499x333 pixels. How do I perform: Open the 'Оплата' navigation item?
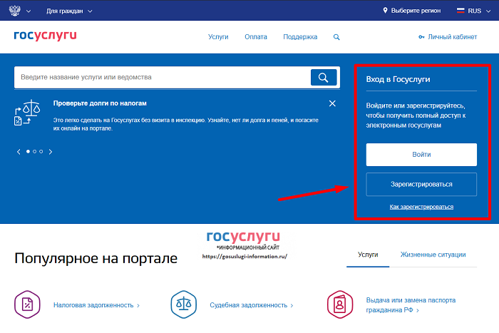coord(255,37)
